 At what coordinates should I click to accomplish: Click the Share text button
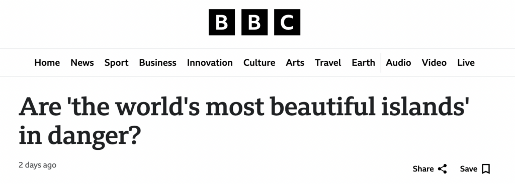pos(423,169)
